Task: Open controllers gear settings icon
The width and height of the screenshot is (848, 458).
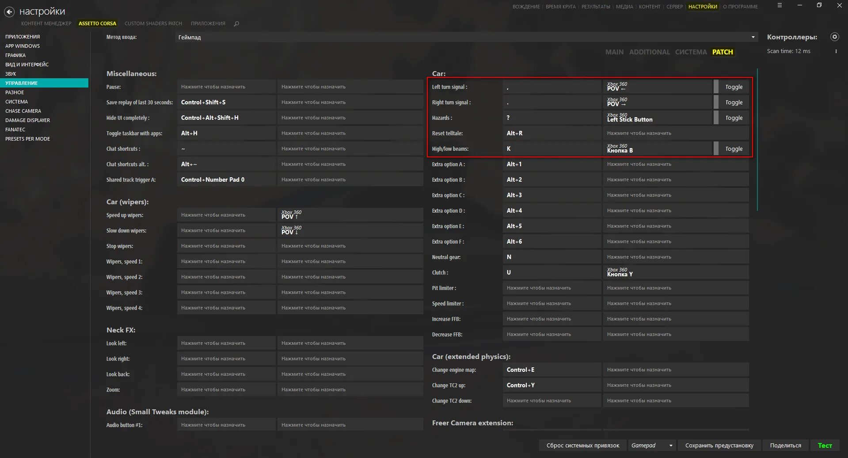Action: (x=834, y=37)
